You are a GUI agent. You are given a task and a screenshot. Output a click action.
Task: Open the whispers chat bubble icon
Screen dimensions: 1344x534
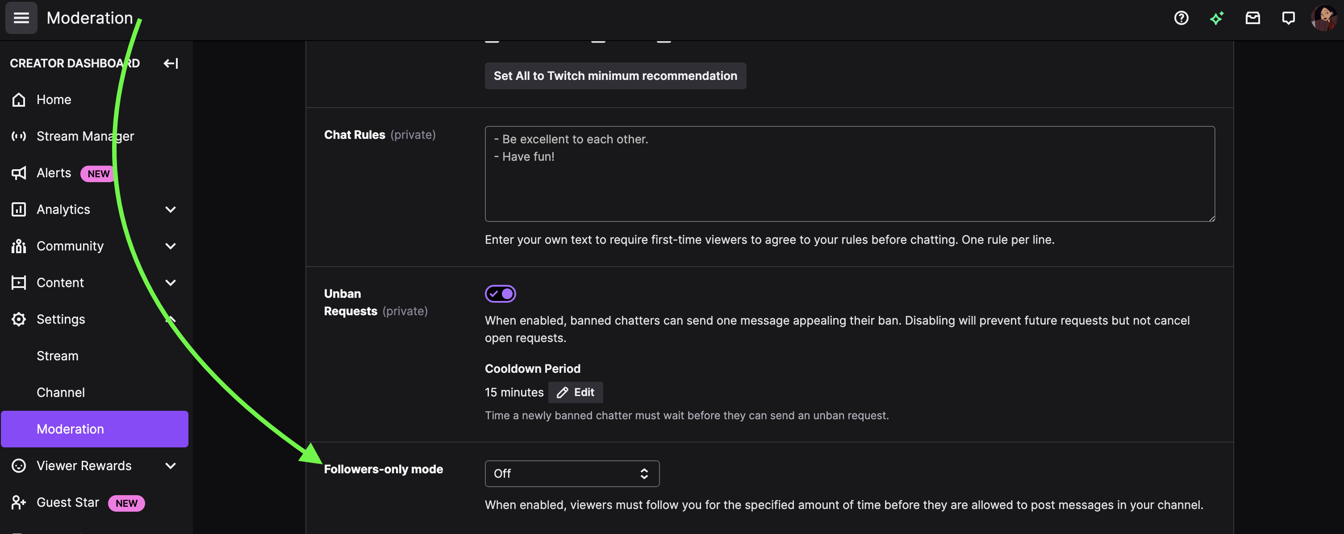[x=1288, y=18]
